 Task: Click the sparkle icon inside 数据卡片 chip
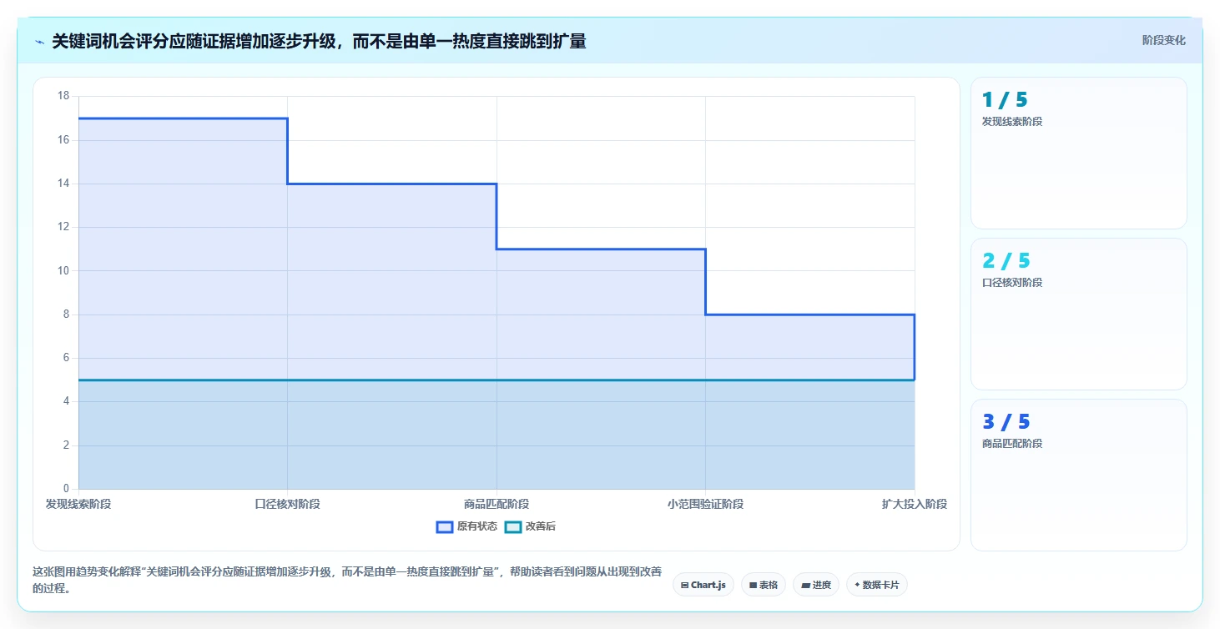tap(857, 585)
